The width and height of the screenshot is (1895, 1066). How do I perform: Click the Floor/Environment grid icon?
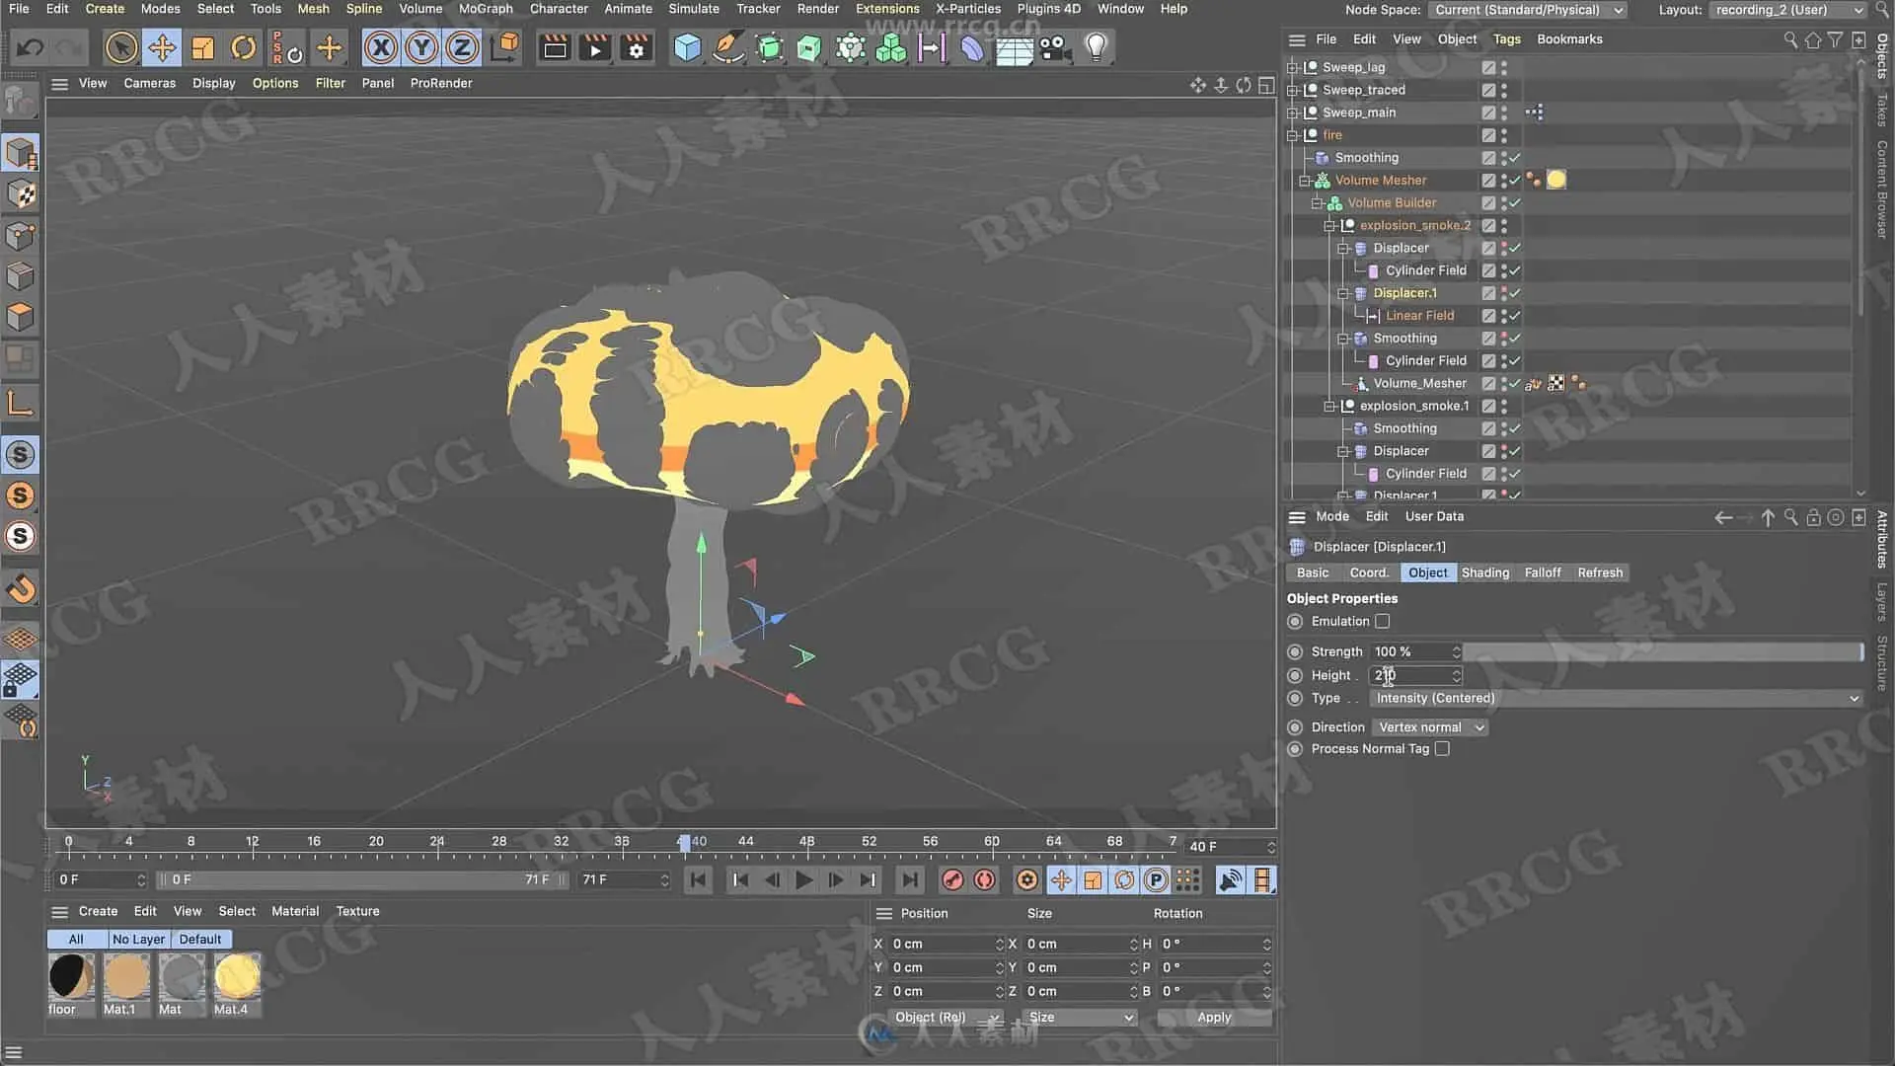[x=1014, y=47]
